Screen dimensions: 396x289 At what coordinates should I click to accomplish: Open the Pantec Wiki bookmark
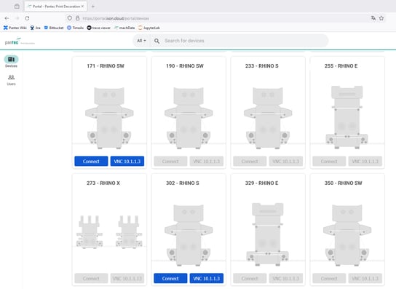[x=15, y=28]
